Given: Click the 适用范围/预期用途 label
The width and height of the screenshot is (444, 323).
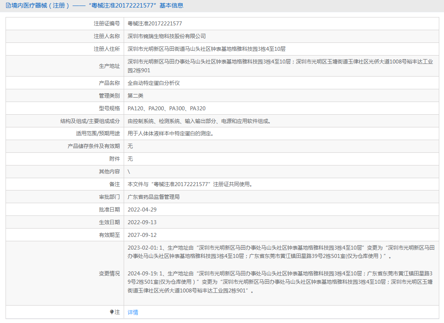Looking at the screenshot, I should (x=98, y=133).
